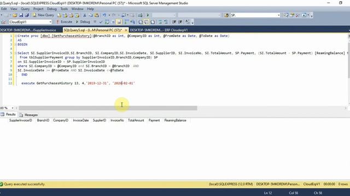
Task: Click the editor horizontal scrollbar thumb
Action: click(x=108, y=108)
